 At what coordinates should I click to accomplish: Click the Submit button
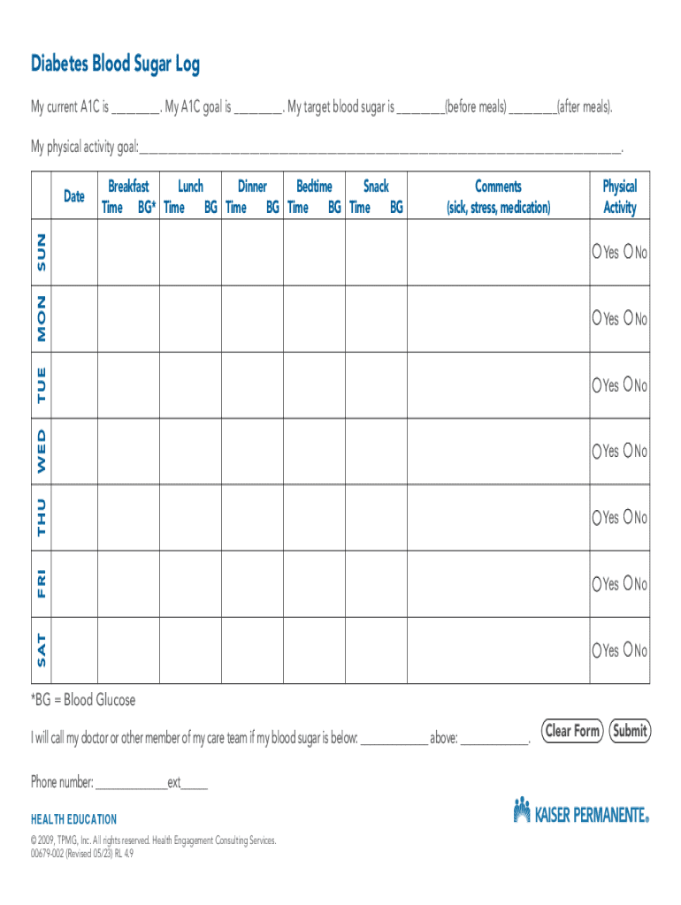tap(630, 731)
